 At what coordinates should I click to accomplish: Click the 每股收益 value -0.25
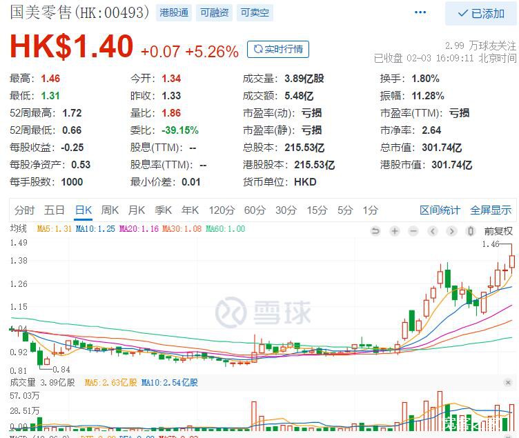(72, 147)
